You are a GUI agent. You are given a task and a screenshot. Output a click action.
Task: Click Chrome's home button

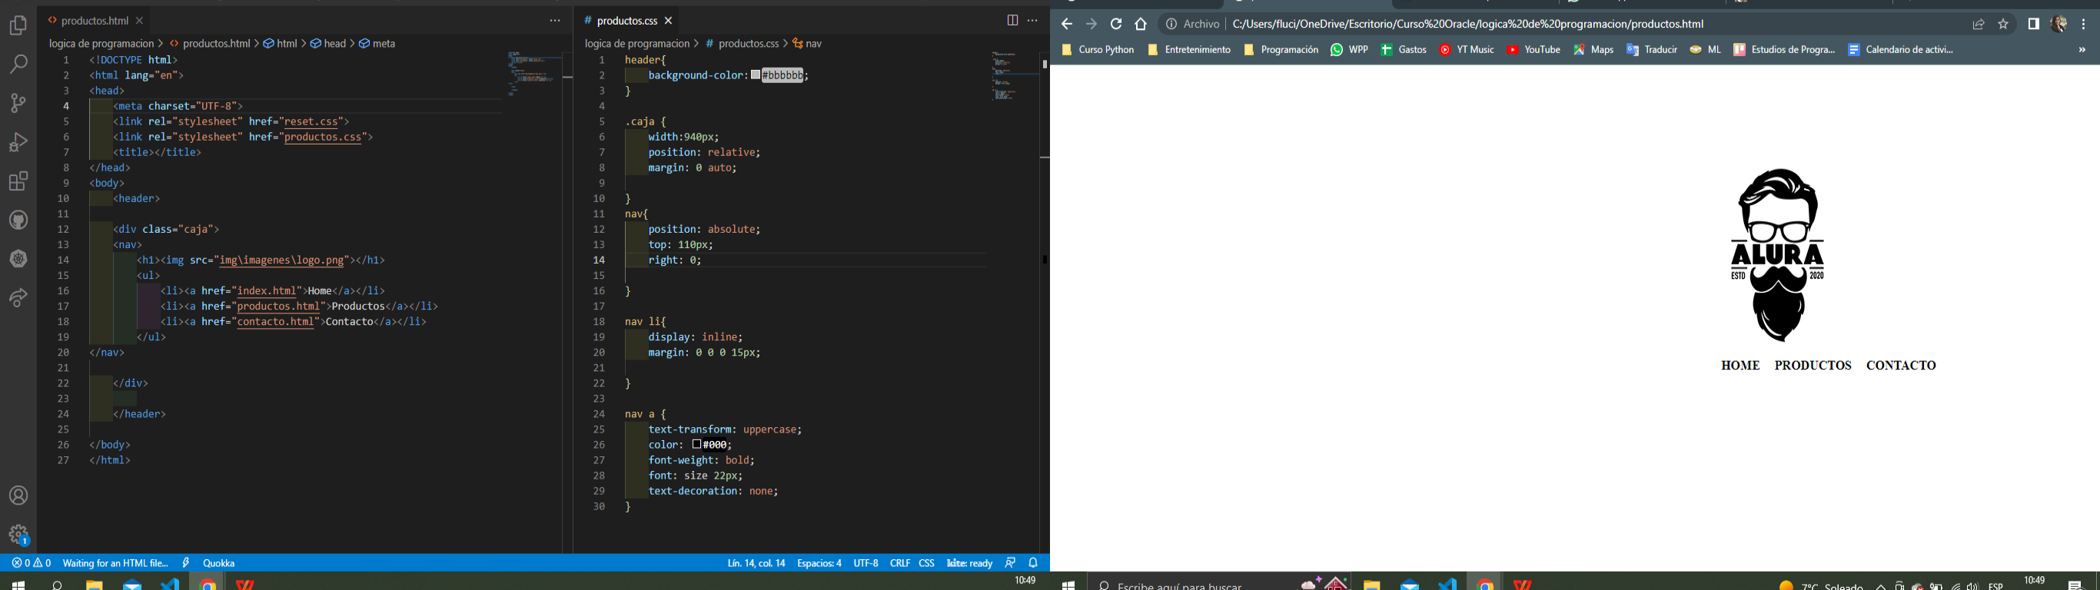click(x=1141, y=25)
